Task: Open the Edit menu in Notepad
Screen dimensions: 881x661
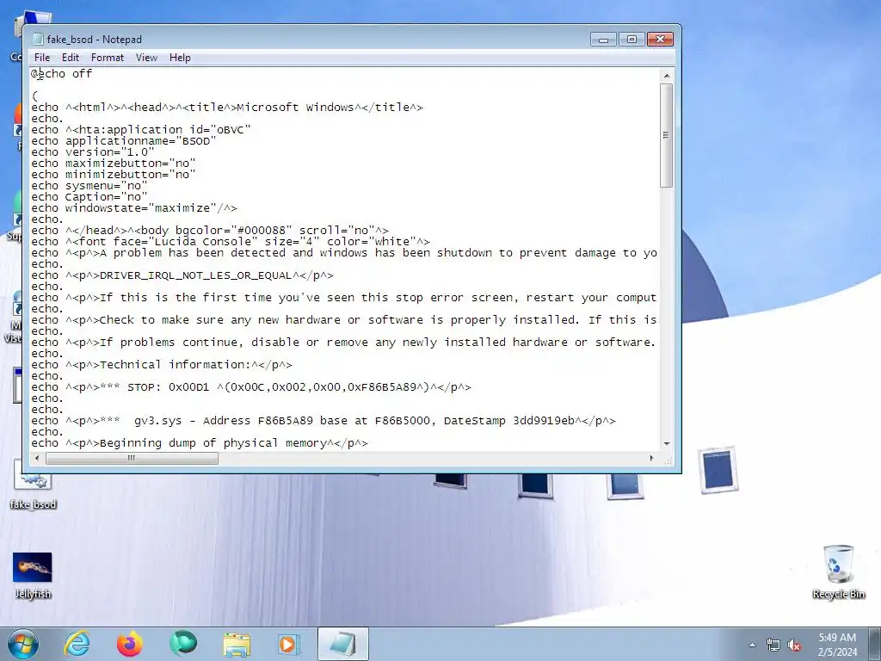Action: click(71, 58)
